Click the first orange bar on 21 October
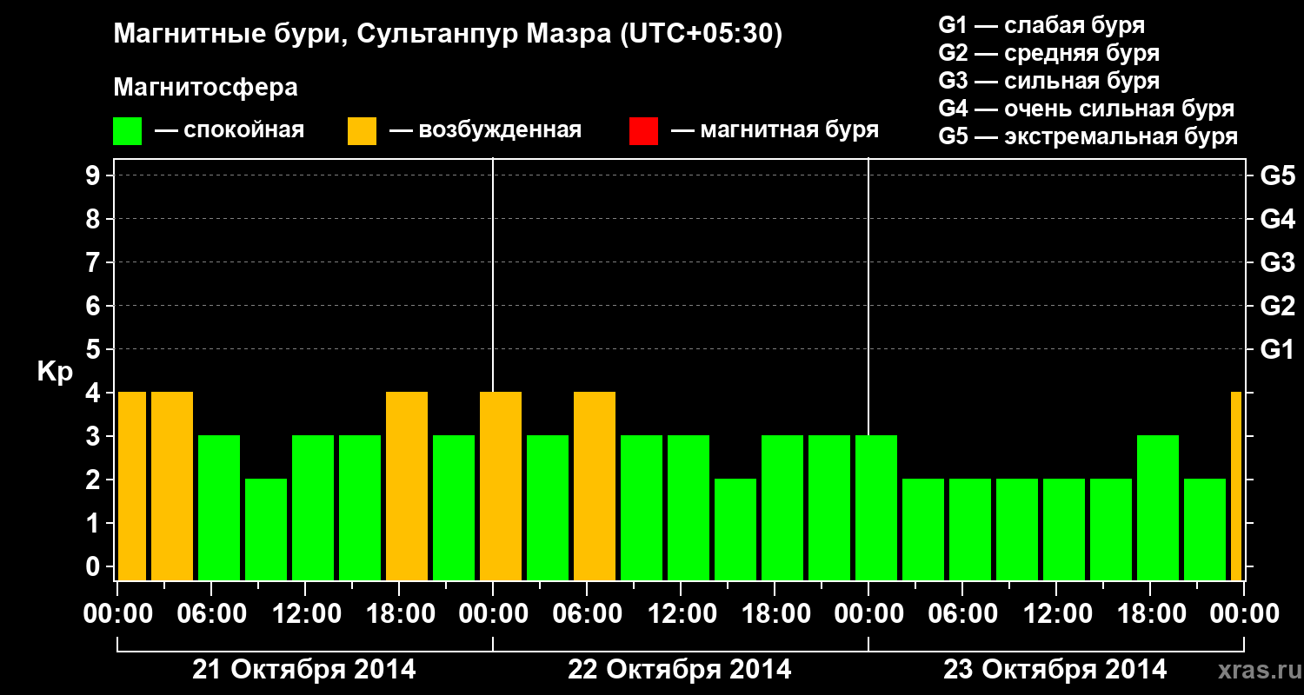The width and height of the screenshot is (1304, 695). pyautogui.click(x=132, y=486)
